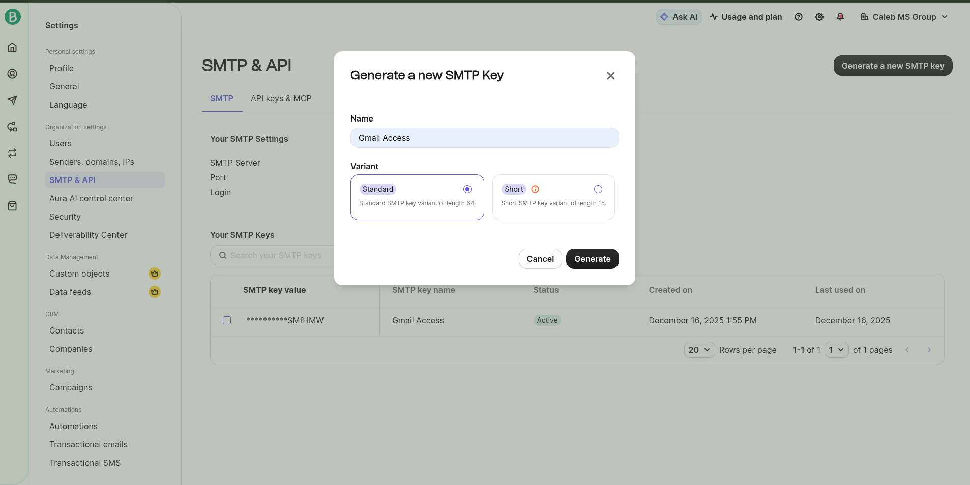The height and width of the screenshot is (485, 970).
Task: Go to the next page arrow
Action: 929,350
